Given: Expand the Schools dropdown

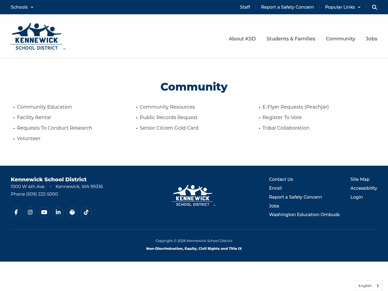Looking at the screenshot, I should pyautogui.click(x=22, y=7).
